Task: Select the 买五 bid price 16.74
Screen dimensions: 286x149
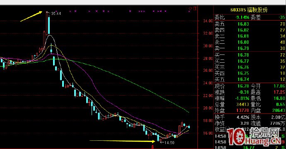Action: pos(243,79)
